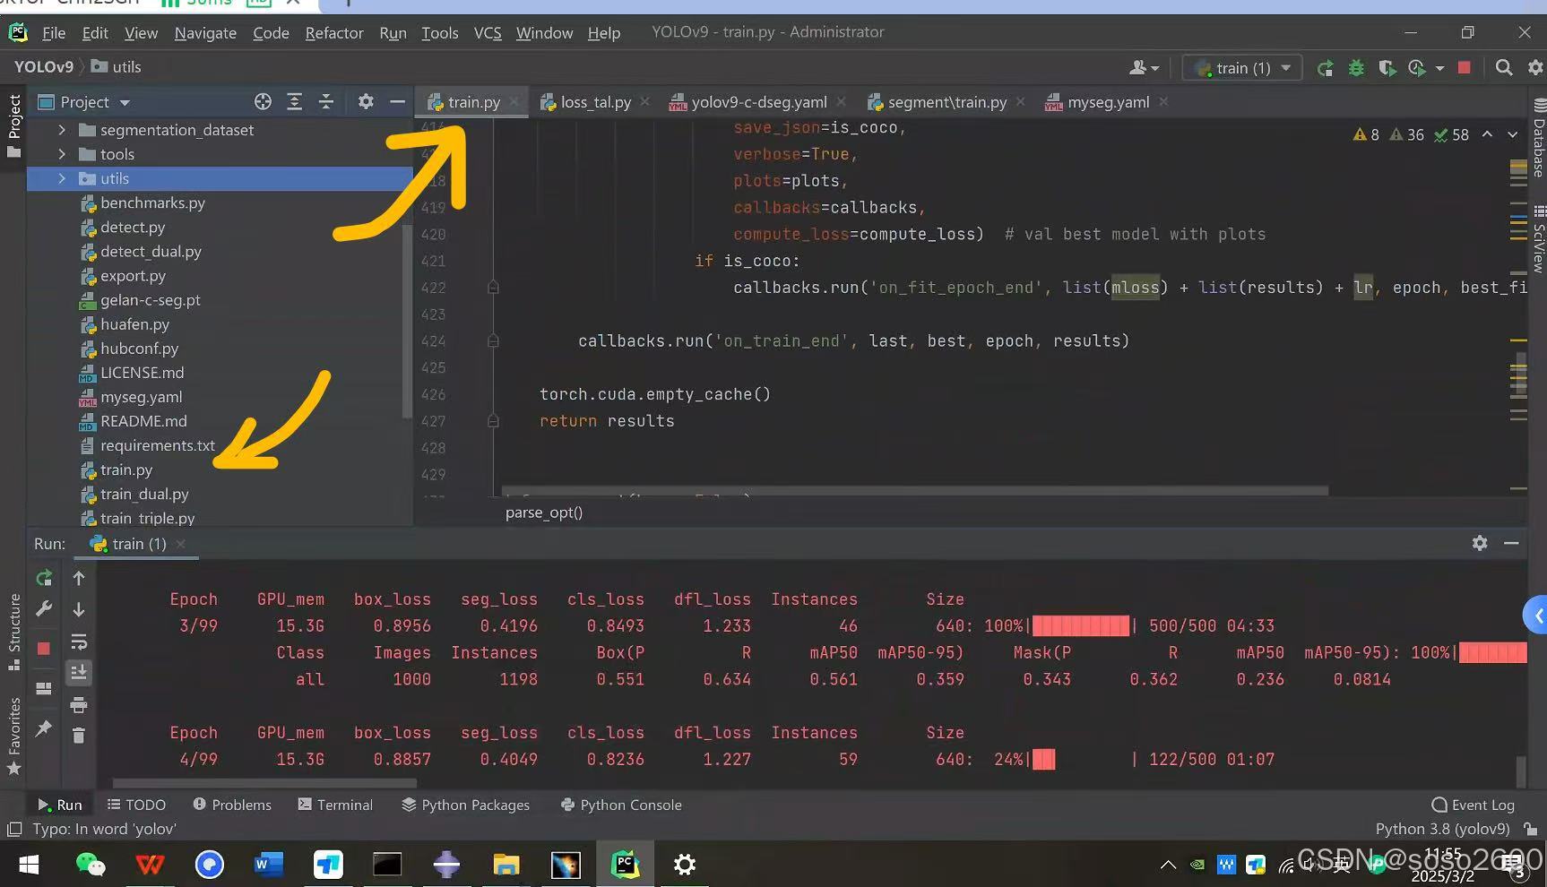Expand the segmentation_dataset folder
The image size is (1547, 887).
pyautogui.click(x=62, y=130)
